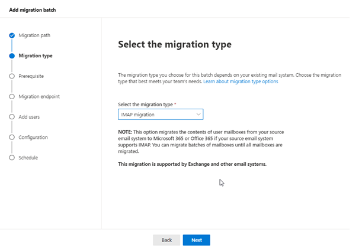Expand the migration type dropdown chevron arrow

198,115
